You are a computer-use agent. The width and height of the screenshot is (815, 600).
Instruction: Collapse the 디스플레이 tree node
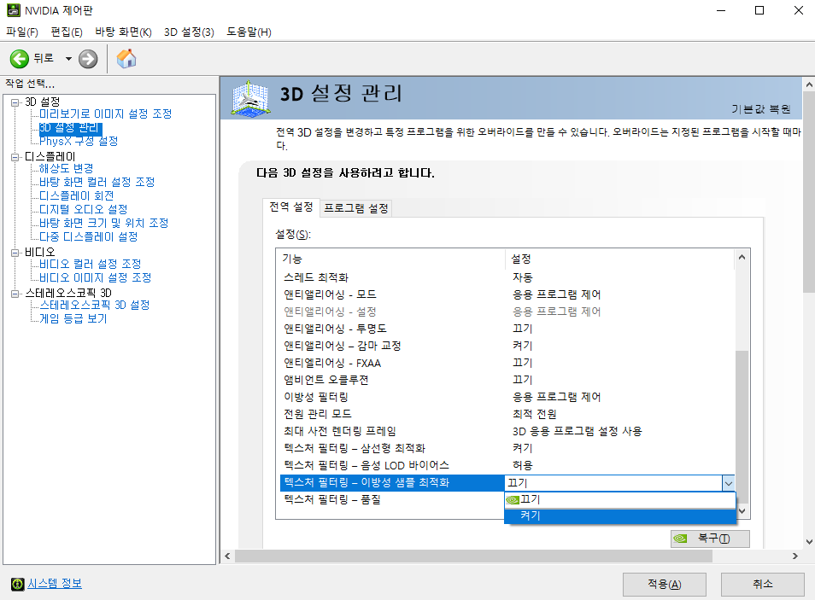point(15,157)
